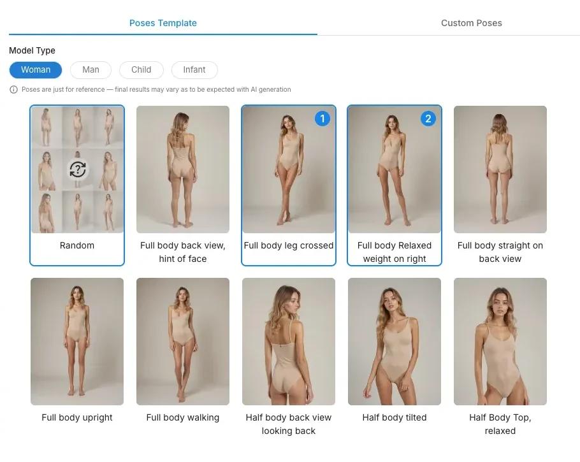Switch to the Custom Poses tab
The image size is (580, 462).
tap(472, 22)
